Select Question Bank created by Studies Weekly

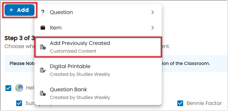point(98,93)
